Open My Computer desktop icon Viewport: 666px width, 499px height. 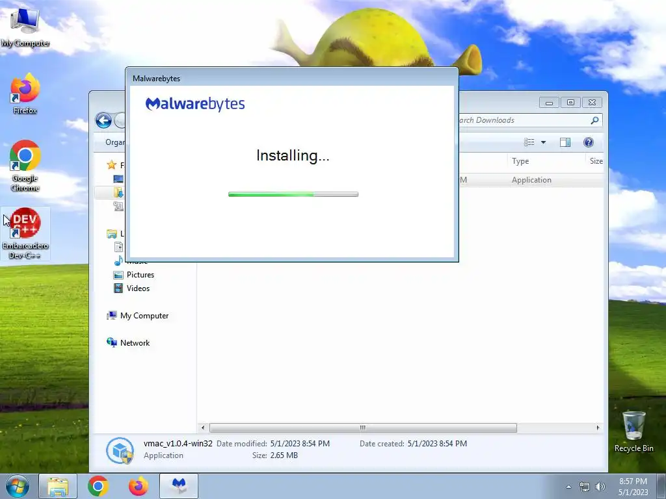25,26
